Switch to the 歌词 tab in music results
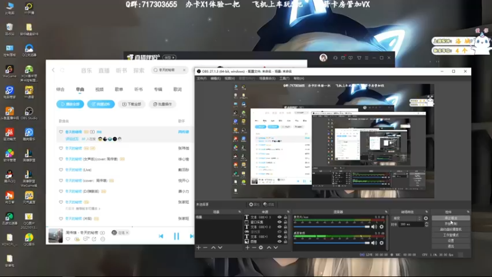The height and width of the screenshot is (277, 492). click(x=177, y=89)
